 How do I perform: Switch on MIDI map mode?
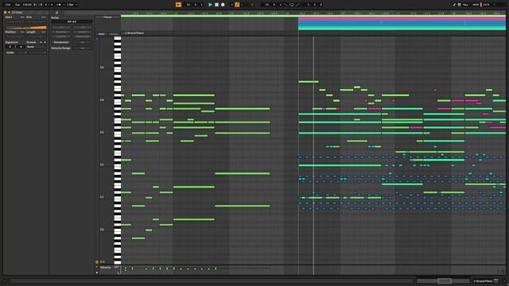476,5
